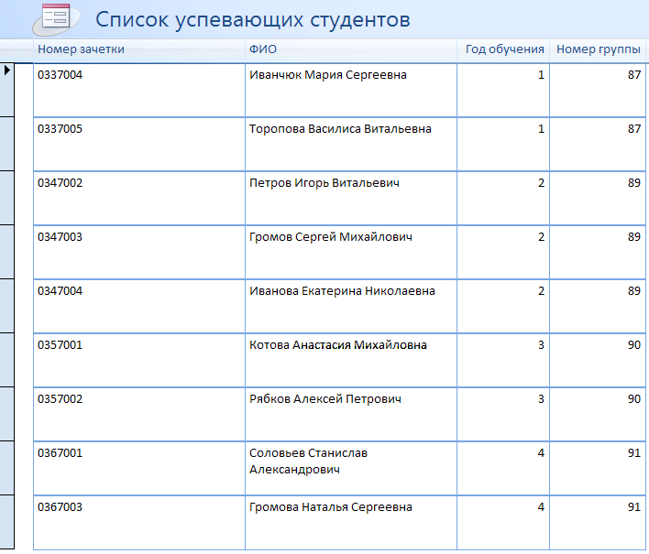Select record via selector for row 0337005
The image size is (649, 554).
click(x=7, y=144)
